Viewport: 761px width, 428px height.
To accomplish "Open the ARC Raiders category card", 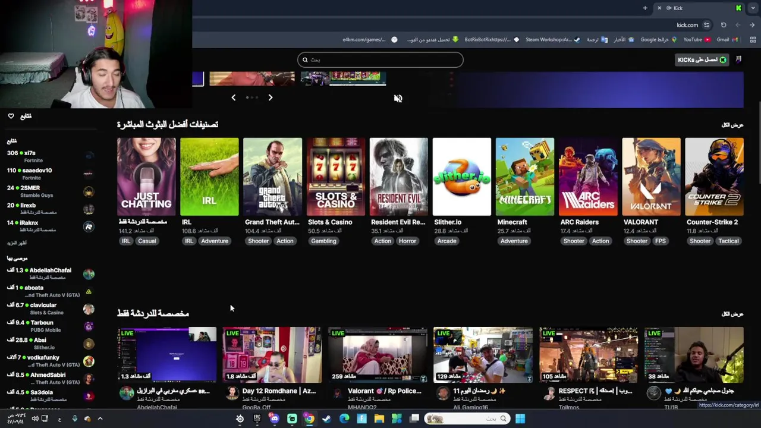I will (x=588, y=177).
